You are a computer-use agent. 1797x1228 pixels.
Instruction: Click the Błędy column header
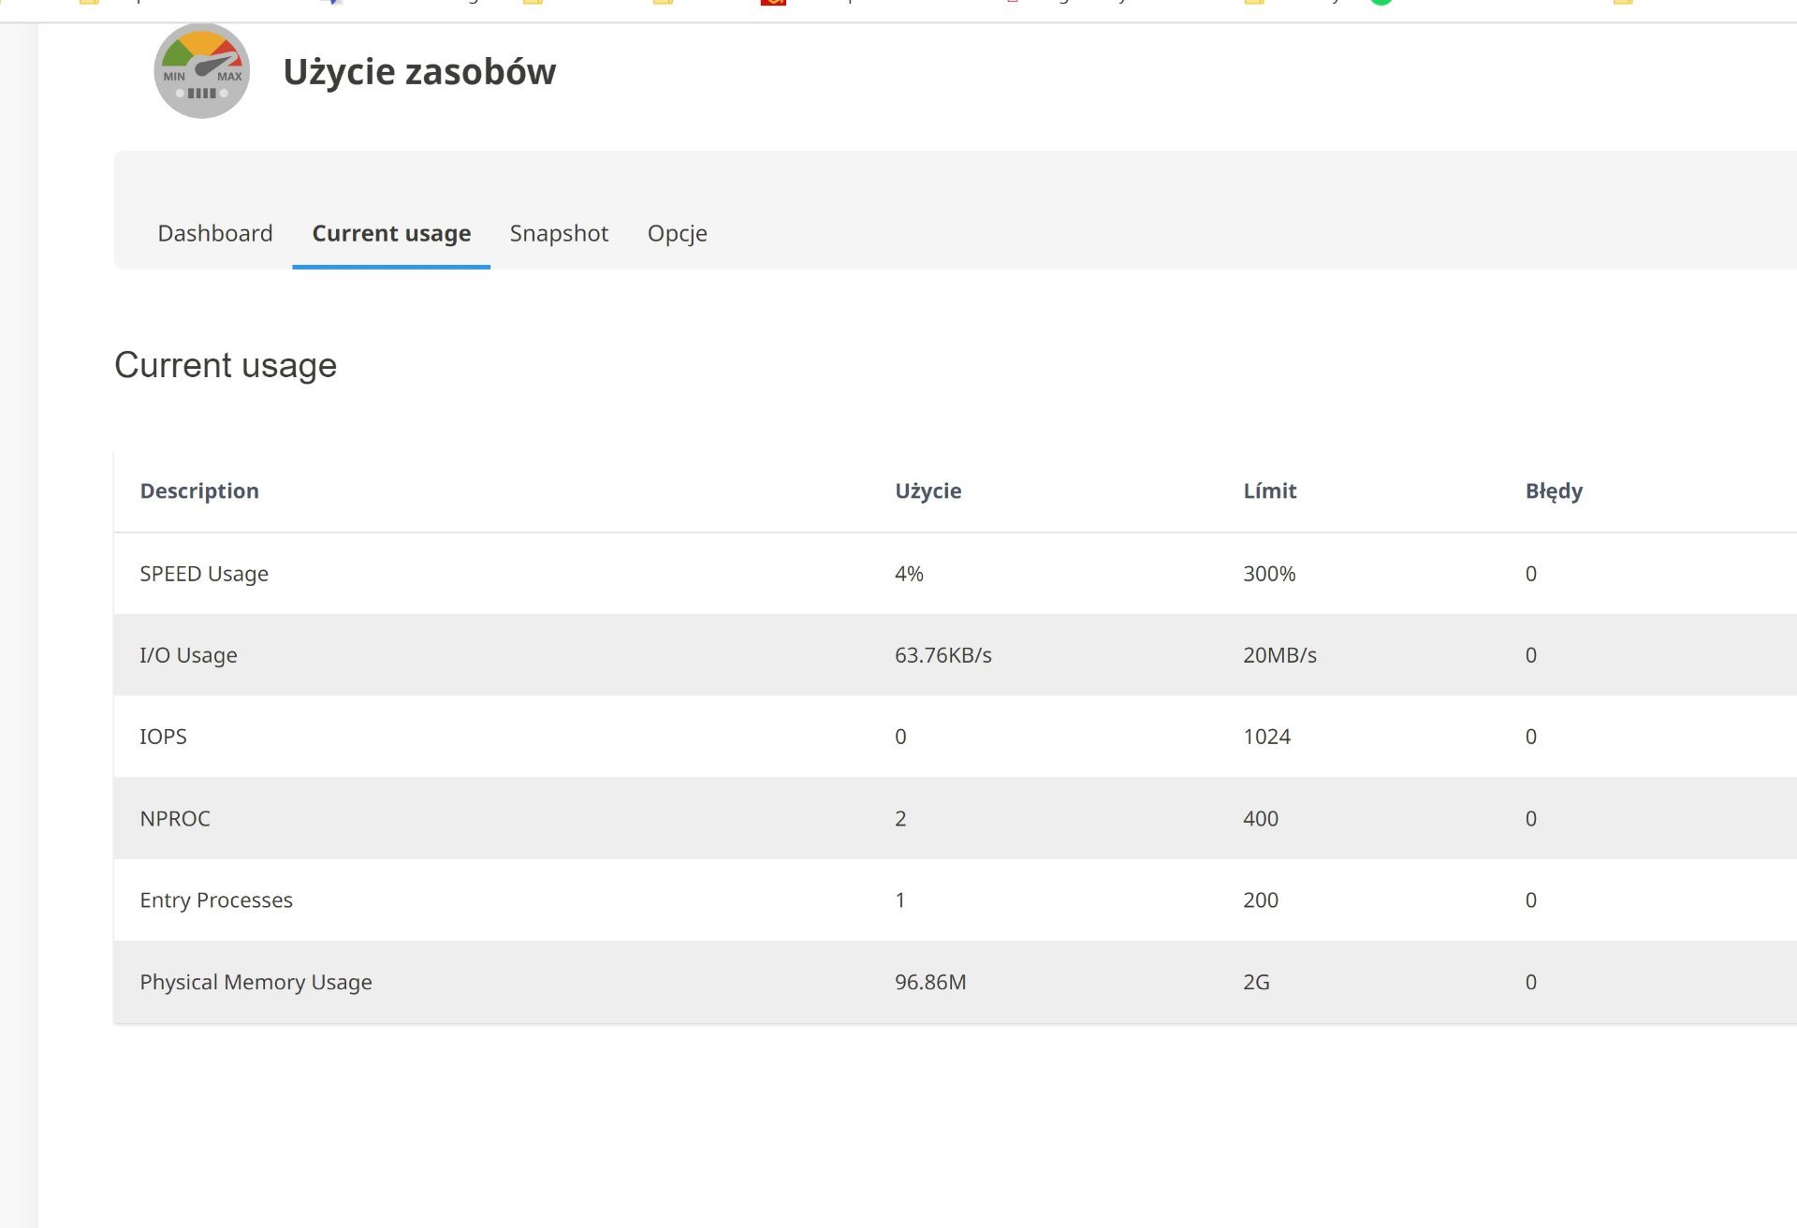(1554, 491)
